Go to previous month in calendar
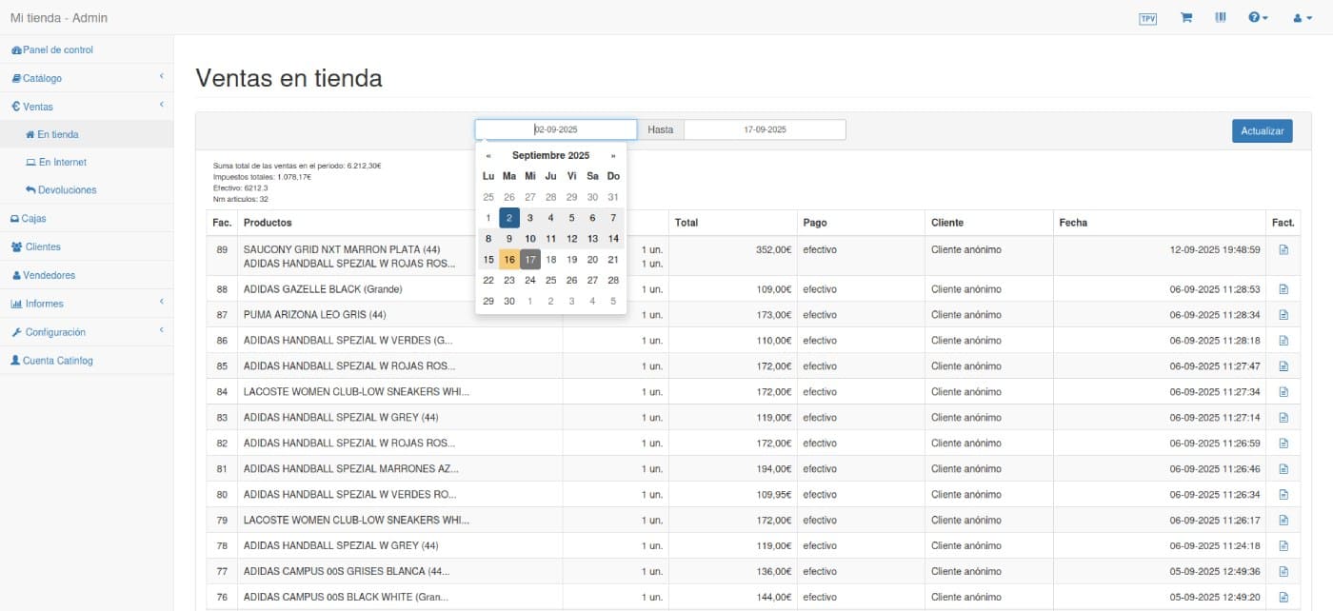The width and height of the screenshot is (1333, 611). 488,156
